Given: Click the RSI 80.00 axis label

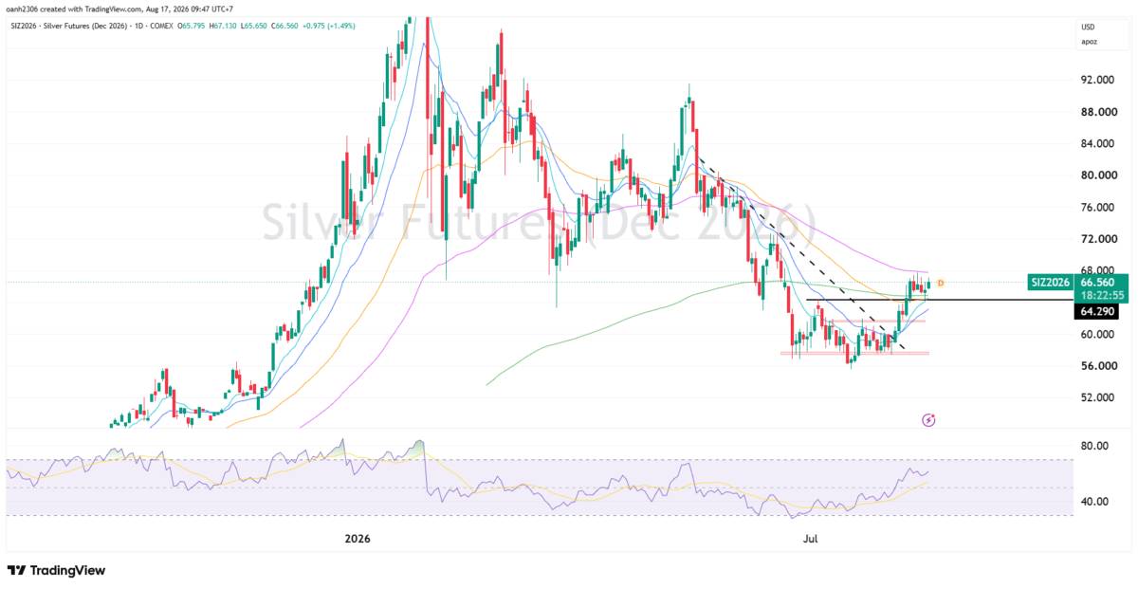Looking at the screenshot, I should pos(1093,446).
